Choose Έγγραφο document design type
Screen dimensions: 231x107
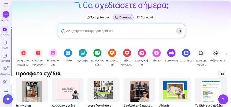[x=83, y=56]
